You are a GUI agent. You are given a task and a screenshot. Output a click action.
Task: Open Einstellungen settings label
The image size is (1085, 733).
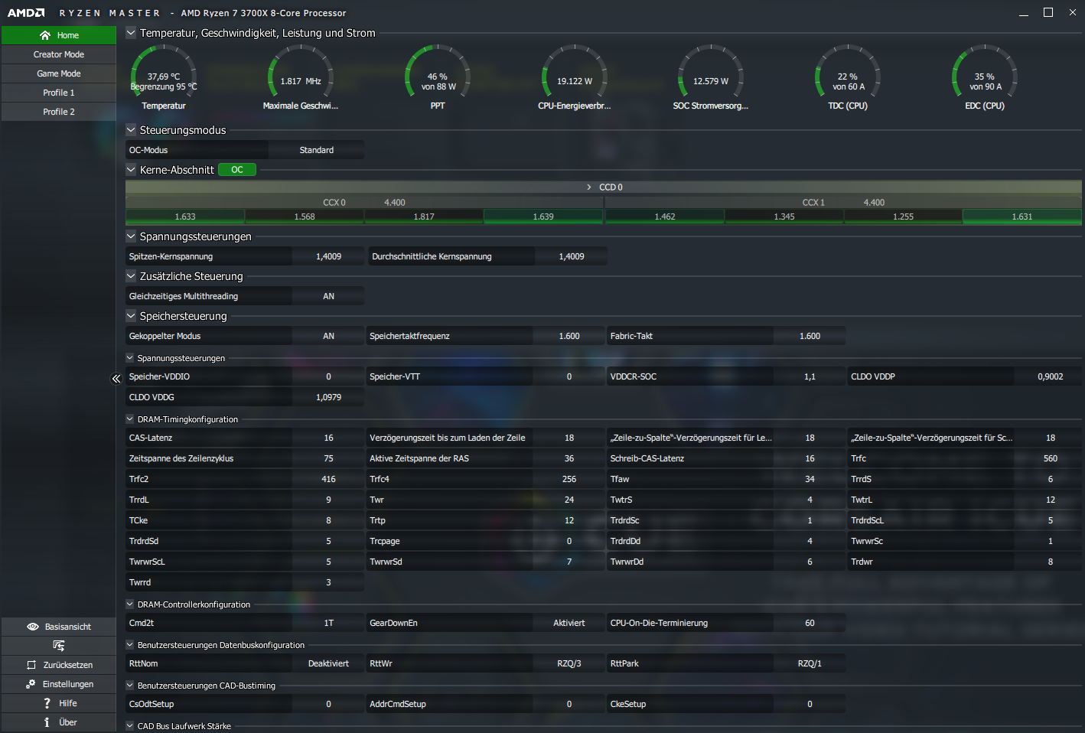click(68, 684)
